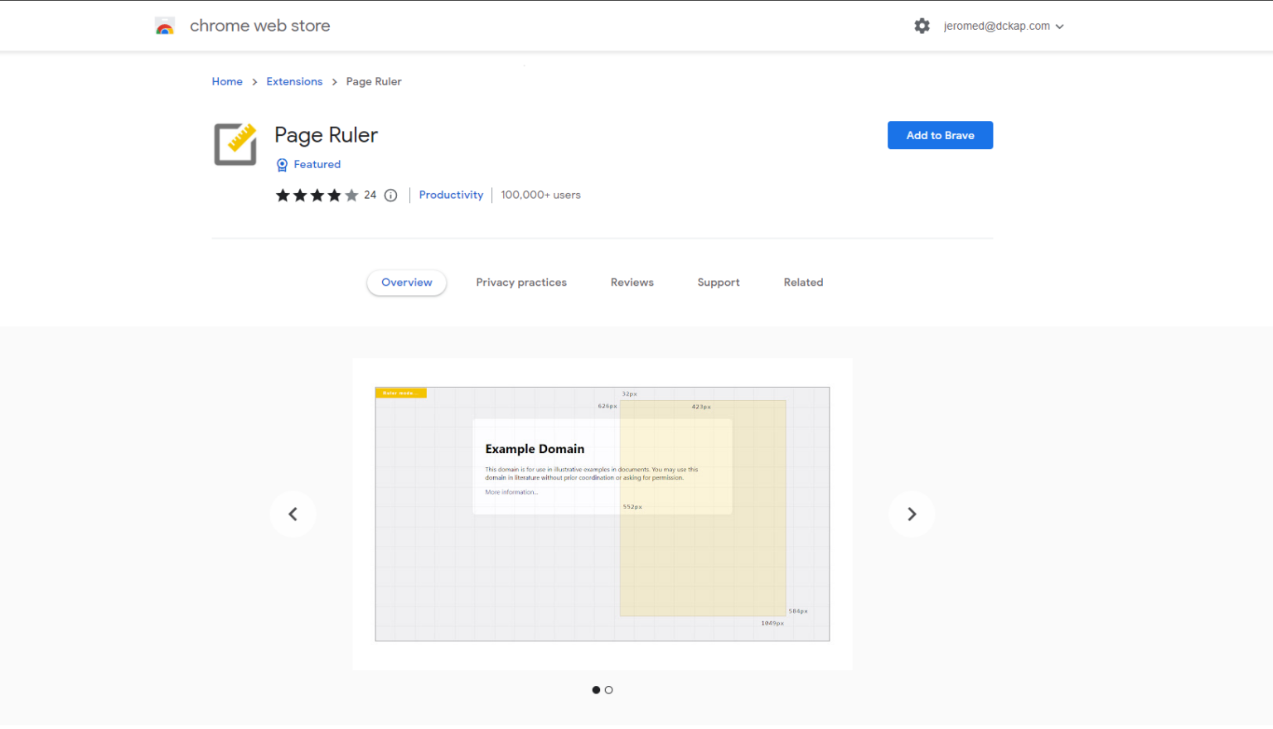Navigate to Extensions via breadcrumb
Image resolution: width=1273 pixels, height=729 pixels.
pos(294,81)
